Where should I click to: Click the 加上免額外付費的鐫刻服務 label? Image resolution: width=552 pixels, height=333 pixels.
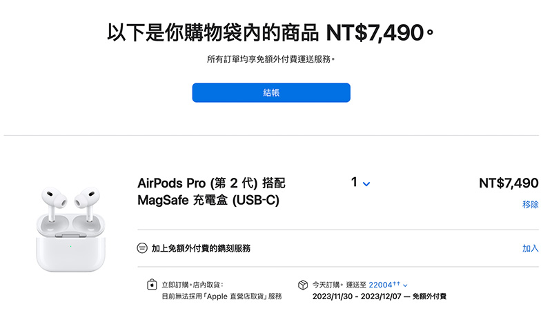click(x=201, y=248)
